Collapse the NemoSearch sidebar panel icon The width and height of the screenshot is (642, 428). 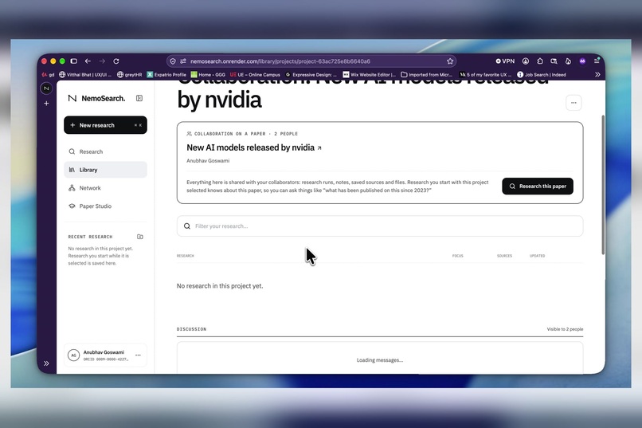(139, 98)
